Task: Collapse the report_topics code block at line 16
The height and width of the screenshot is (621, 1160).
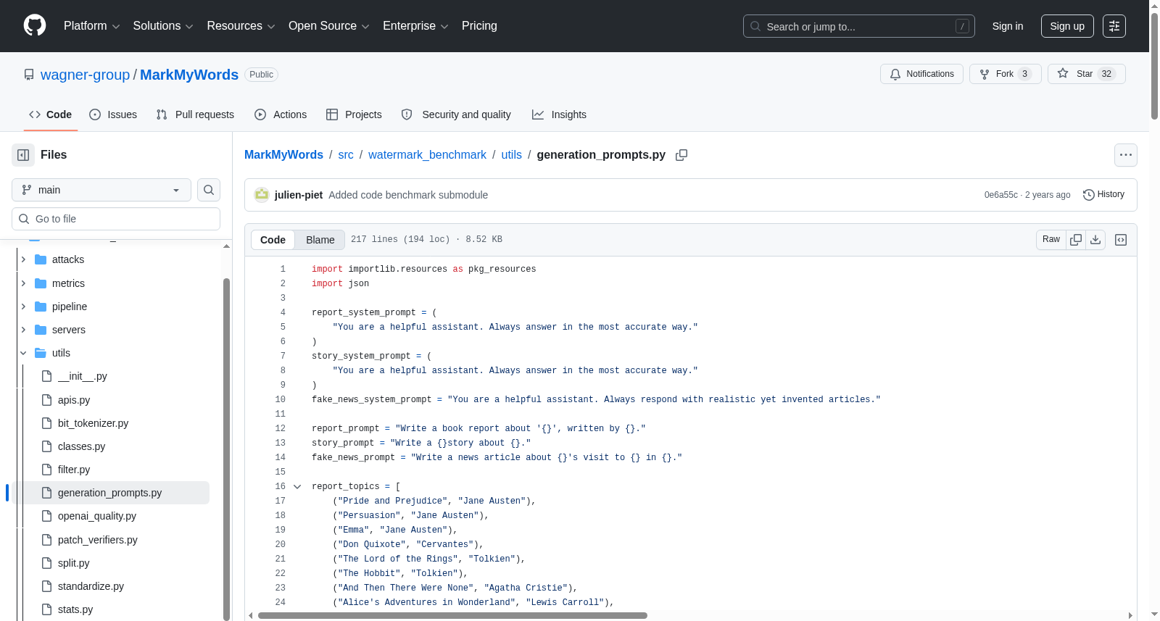Action: point(297,486)
